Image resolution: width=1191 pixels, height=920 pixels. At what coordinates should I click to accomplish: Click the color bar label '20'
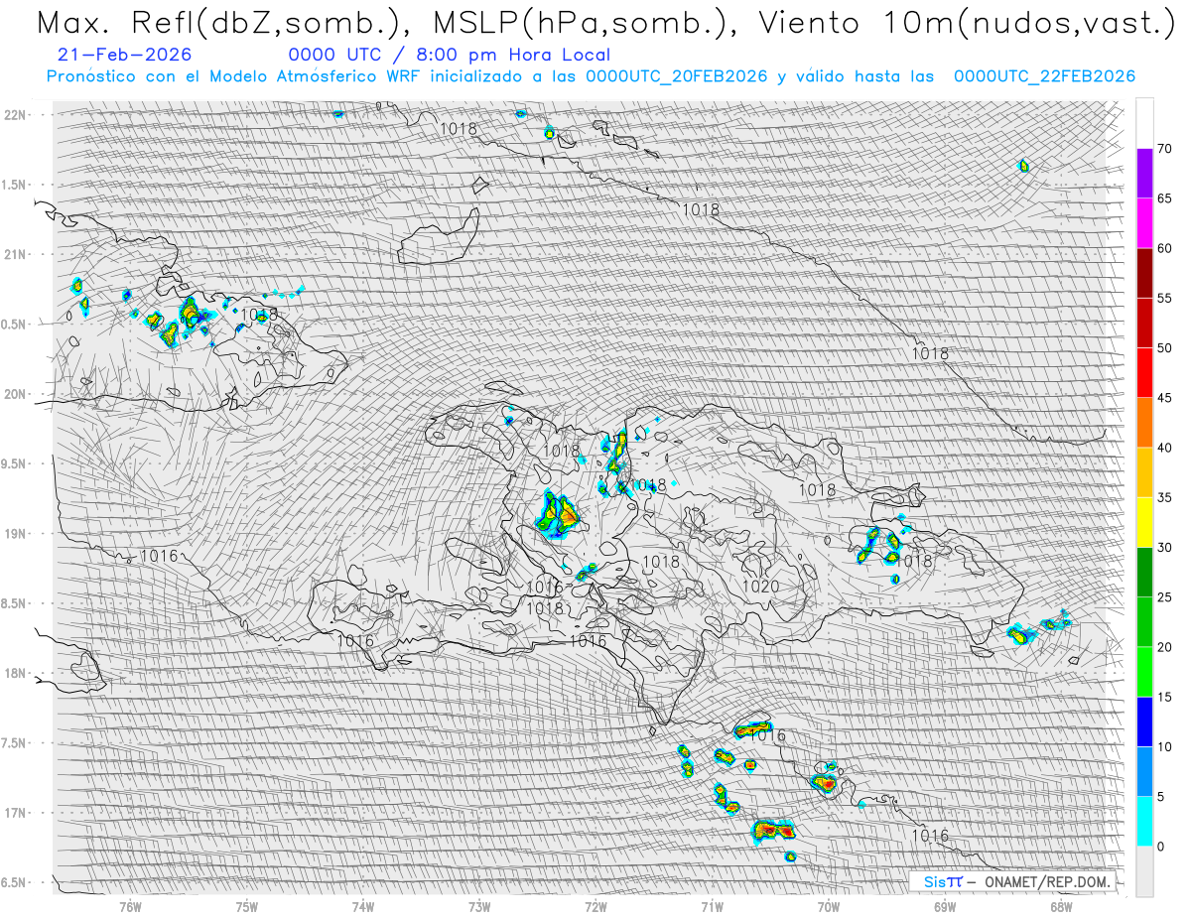pos(1164,647)
